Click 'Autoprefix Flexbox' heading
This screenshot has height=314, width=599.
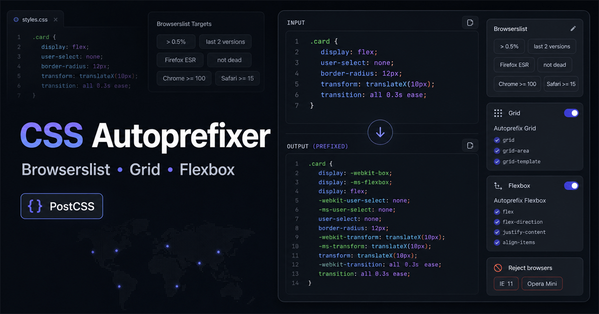tap(520, 201)
